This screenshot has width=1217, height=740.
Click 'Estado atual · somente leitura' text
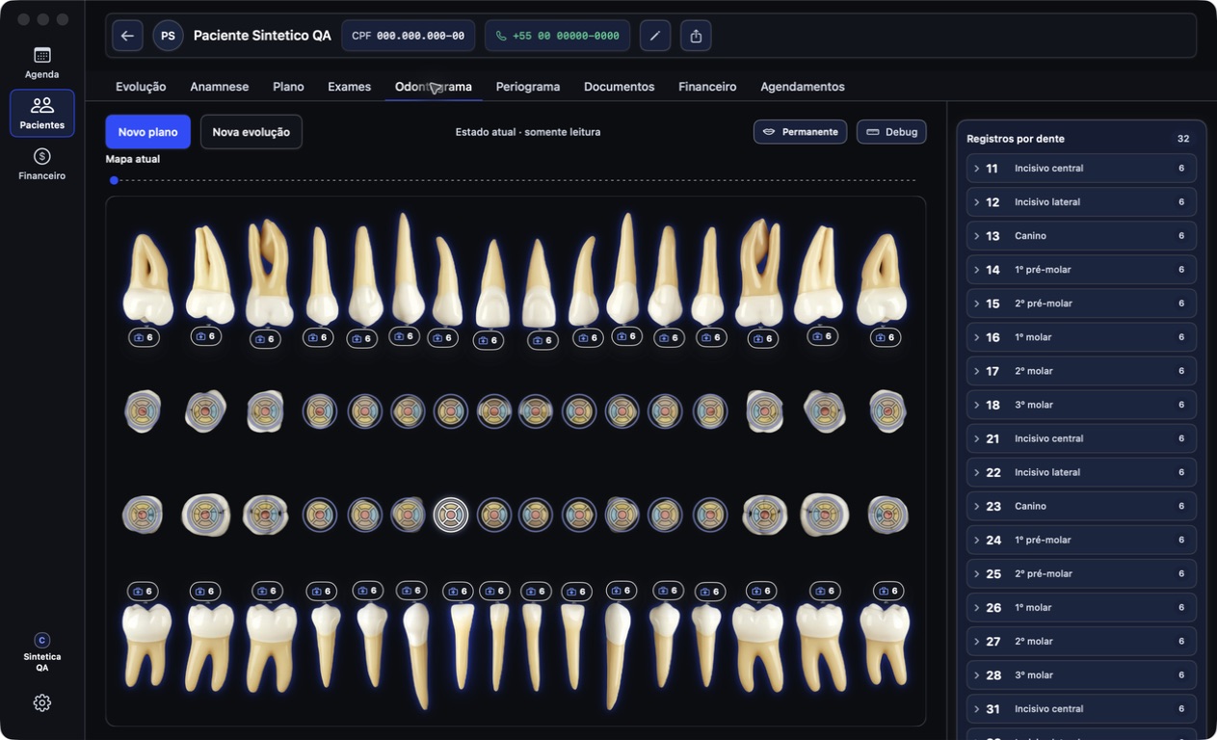(528, 132)
